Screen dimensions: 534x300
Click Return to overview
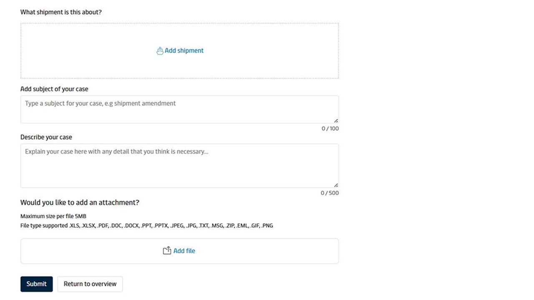point(90,284)
